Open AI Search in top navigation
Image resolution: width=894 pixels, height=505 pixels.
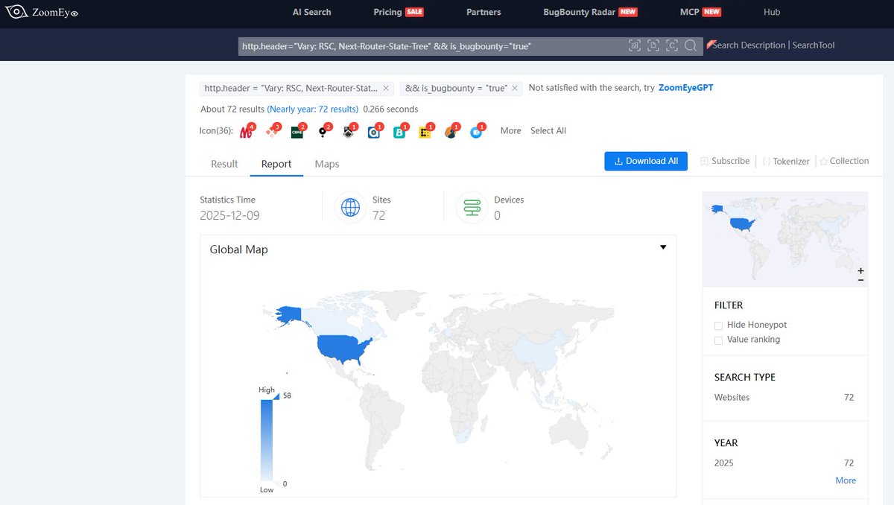(312, 12)
